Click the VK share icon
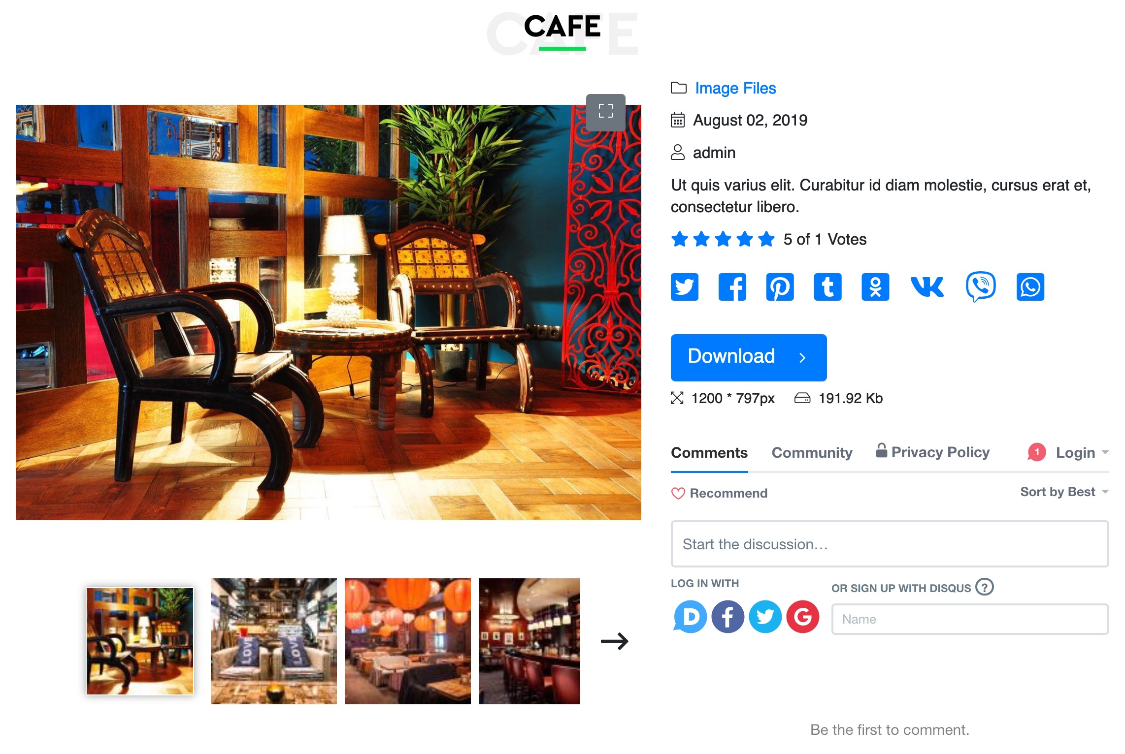The image size is (1125, 754). (x=927, y=286)
